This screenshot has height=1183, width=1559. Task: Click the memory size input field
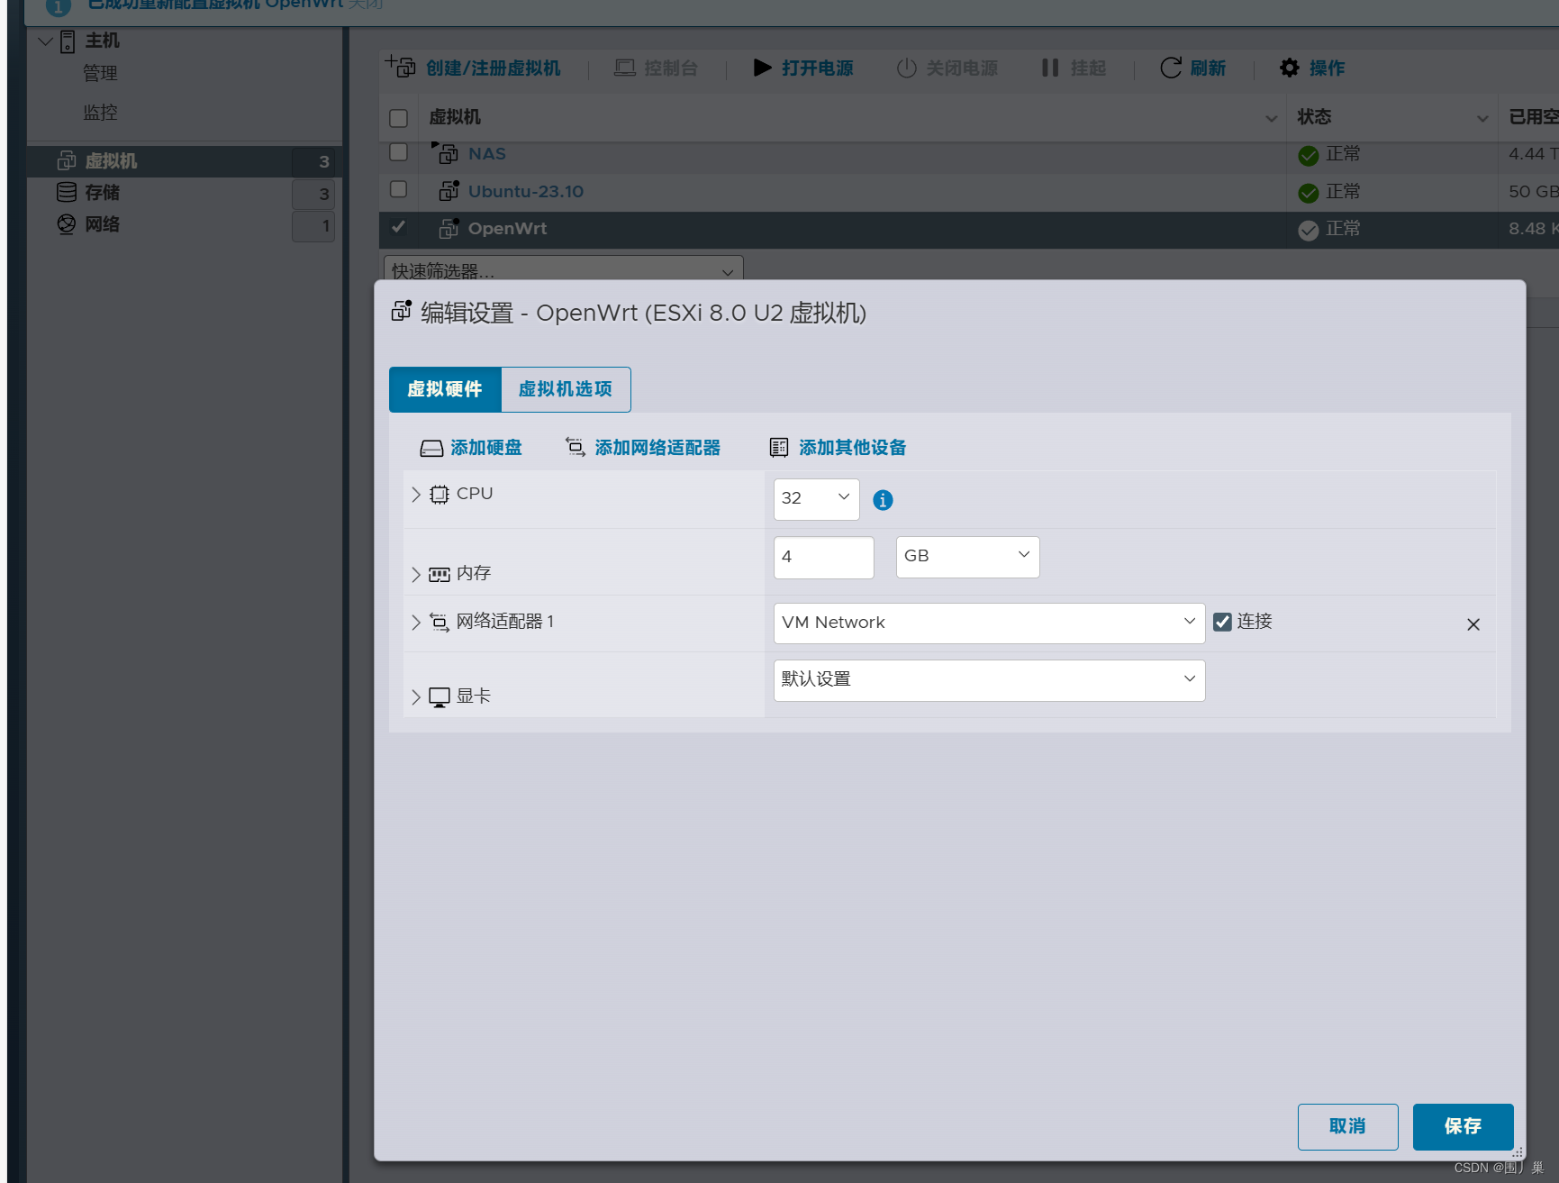pyautogui.click(x=822, y=557)
